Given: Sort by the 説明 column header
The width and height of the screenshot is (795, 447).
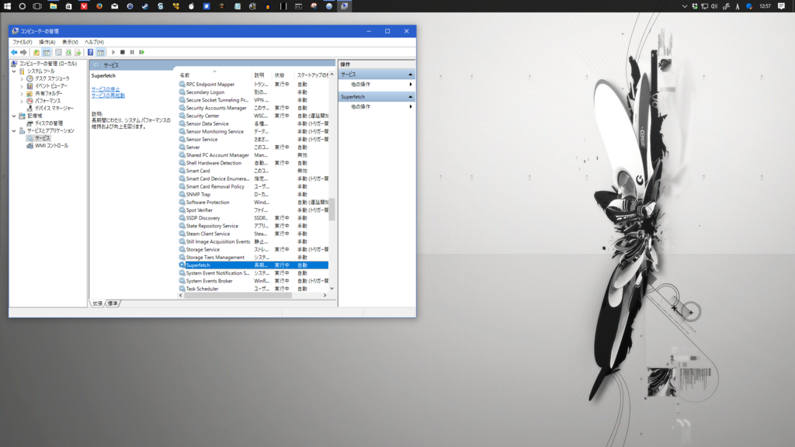Looking at the screenshot, I should pos(262,75).
